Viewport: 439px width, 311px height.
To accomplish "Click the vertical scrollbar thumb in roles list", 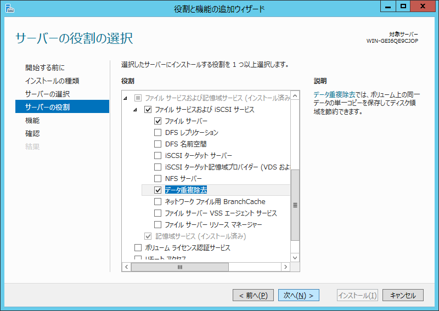I will (x=295, y=205).
